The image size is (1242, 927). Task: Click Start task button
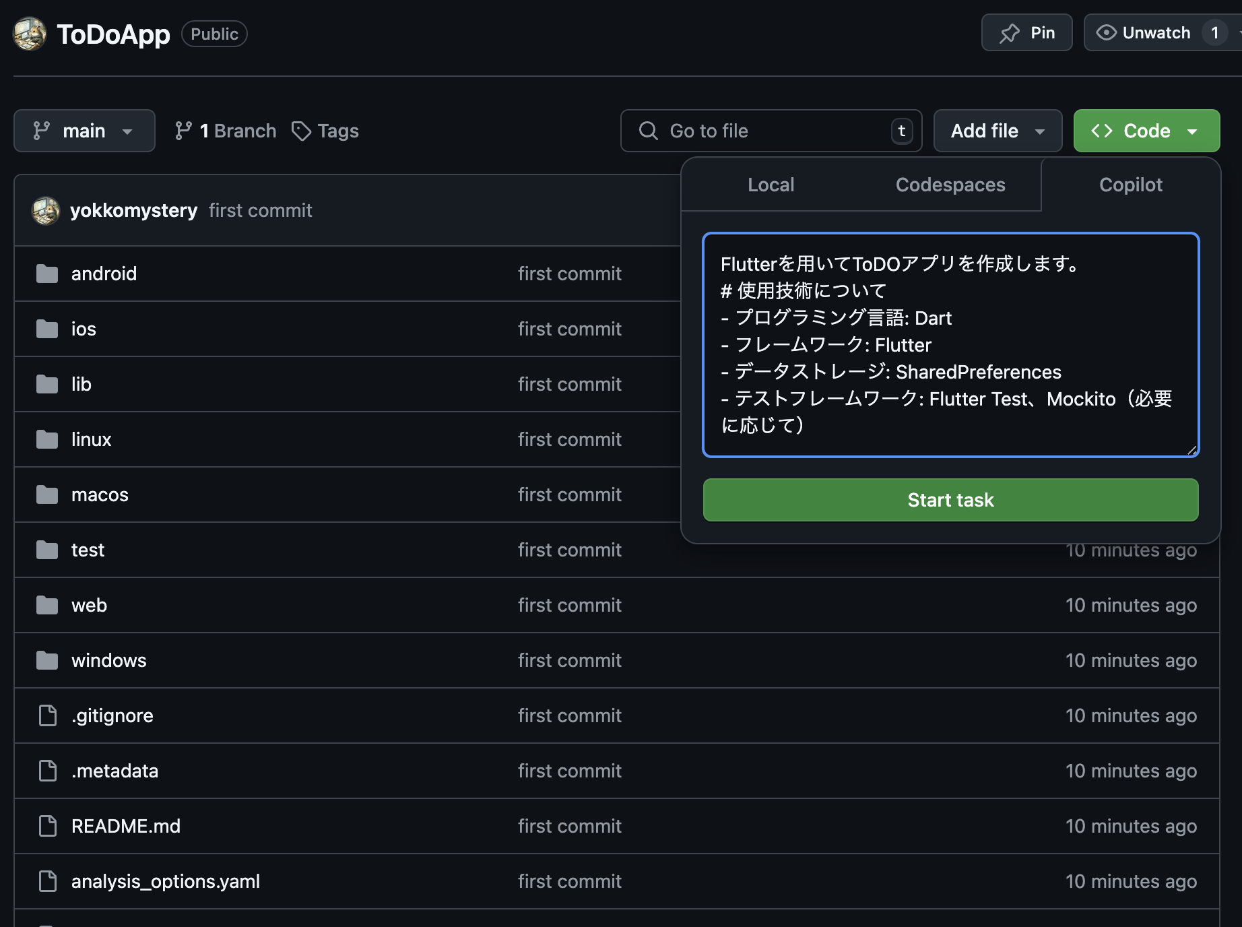coord(950,500)
